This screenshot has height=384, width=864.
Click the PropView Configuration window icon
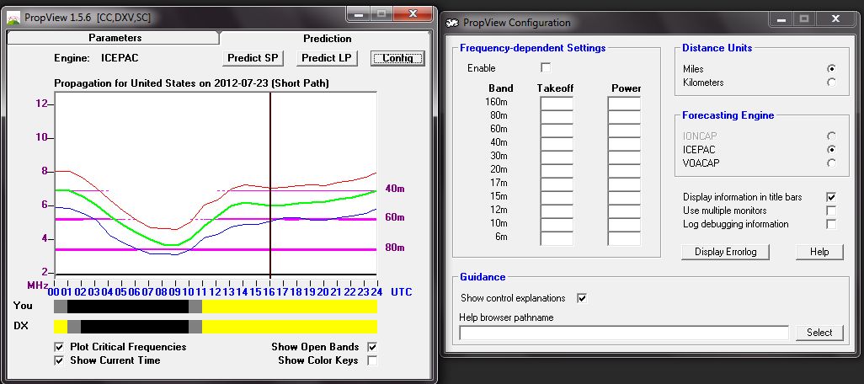[452, 23]
